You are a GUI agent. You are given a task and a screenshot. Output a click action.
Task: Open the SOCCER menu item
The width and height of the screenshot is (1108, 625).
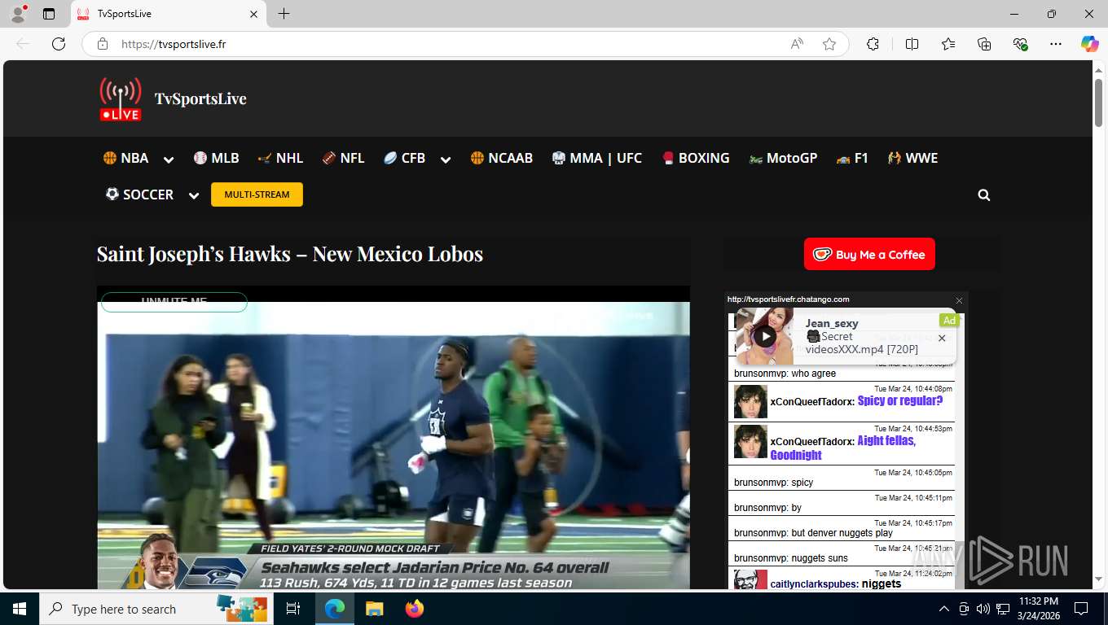coord(139,194)
